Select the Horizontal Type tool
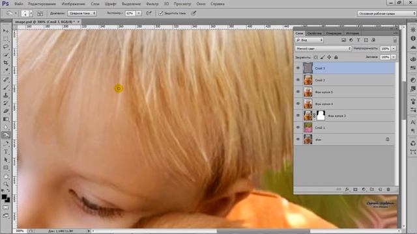 [x=6, y=151]
